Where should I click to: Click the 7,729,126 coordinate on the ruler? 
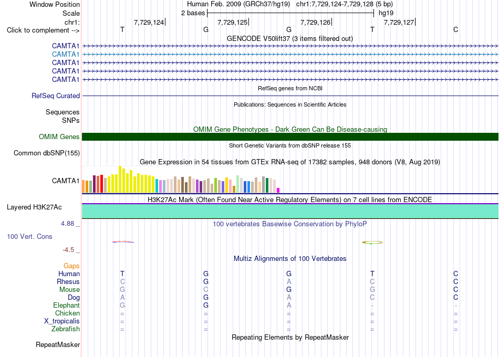(315, 22)
